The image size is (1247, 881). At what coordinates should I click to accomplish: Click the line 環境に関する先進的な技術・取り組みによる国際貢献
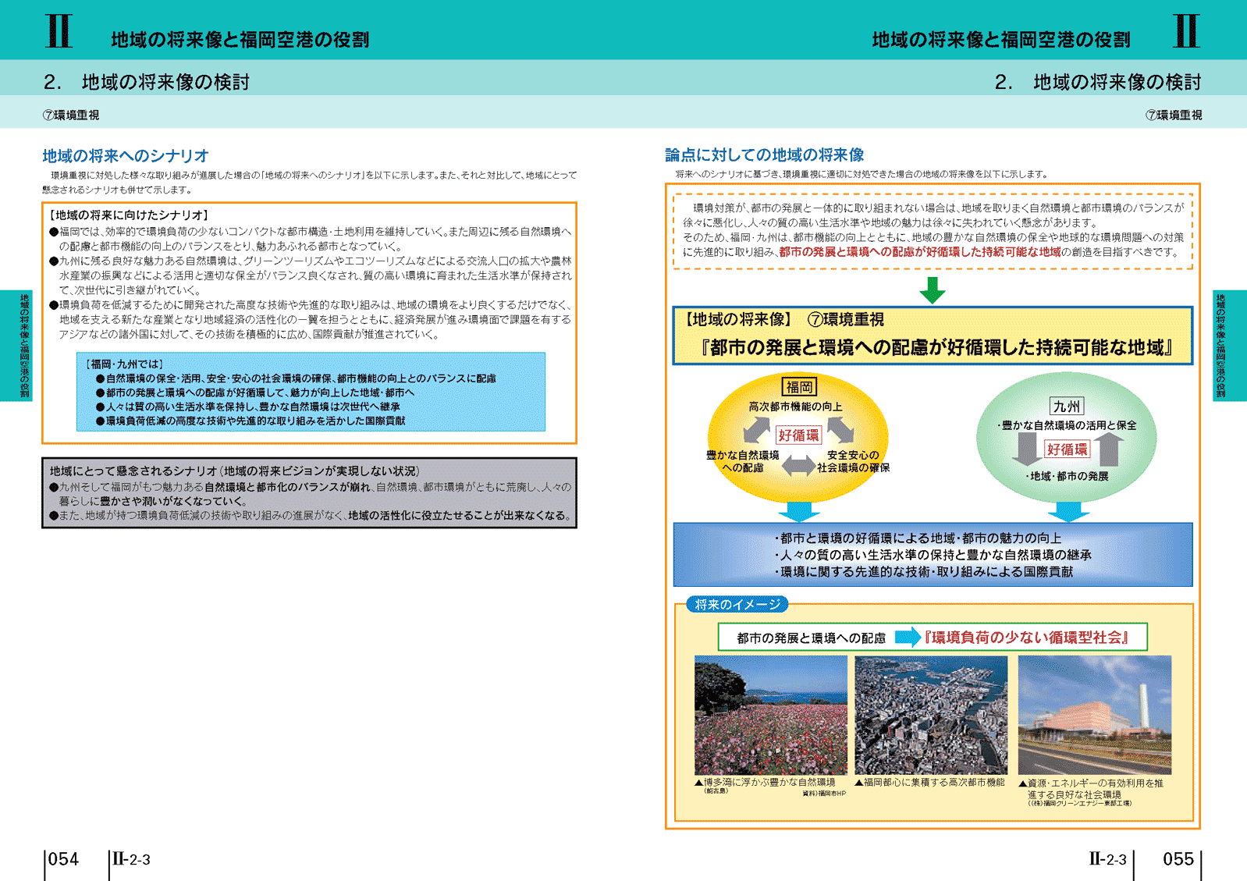[924, 572]
